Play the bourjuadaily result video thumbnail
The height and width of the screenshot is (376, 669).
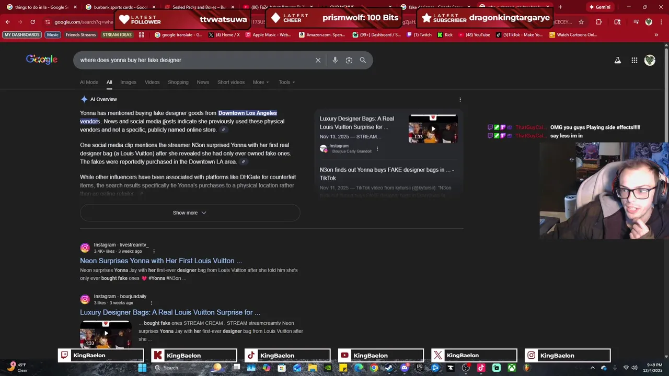pyautogui.click(x=106, y=334)
